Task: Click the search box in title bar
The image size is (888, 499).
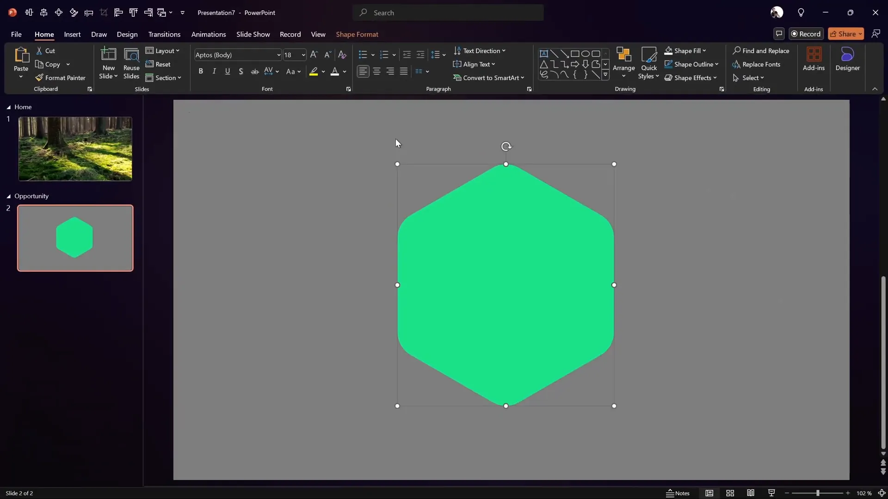Action: (x=448, y=12)
